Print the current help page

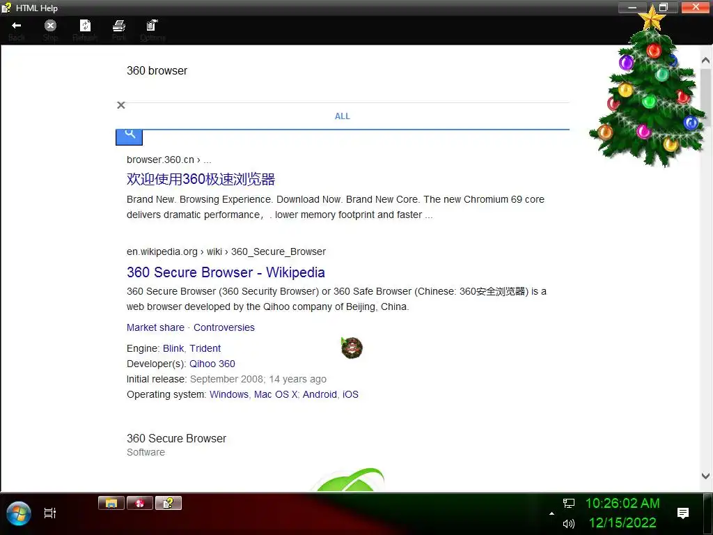click(x=119, y=30)
